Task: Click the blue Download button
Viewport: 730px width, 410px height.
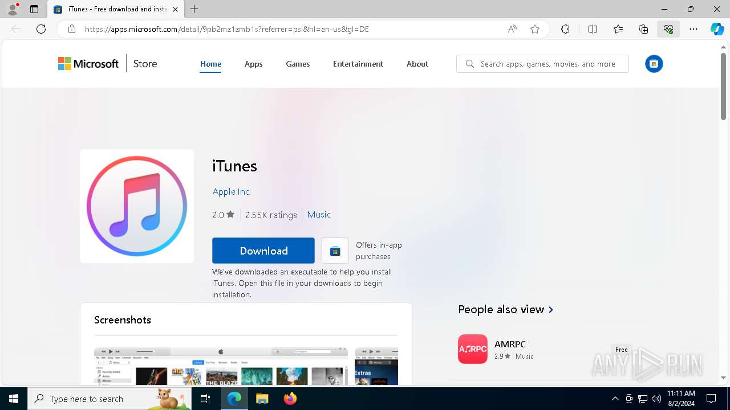Action: [263, 251]
